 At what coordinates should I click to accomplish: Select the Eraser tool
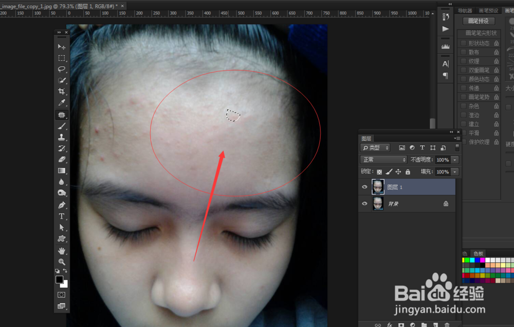pos(61,160)
